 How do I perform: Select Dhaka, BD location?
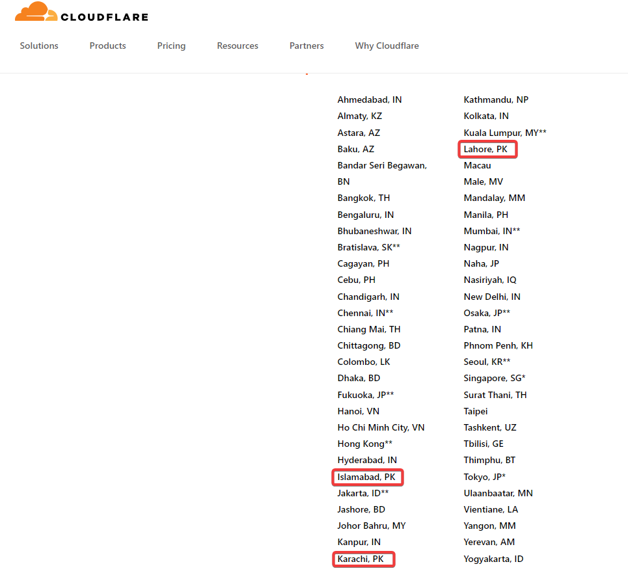[359, 379]
